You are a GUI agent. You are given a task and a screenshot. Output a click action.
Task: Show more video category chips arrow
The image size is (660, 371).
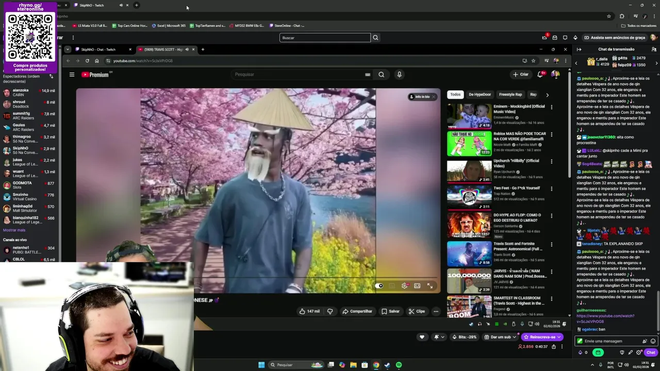point(547,95)
